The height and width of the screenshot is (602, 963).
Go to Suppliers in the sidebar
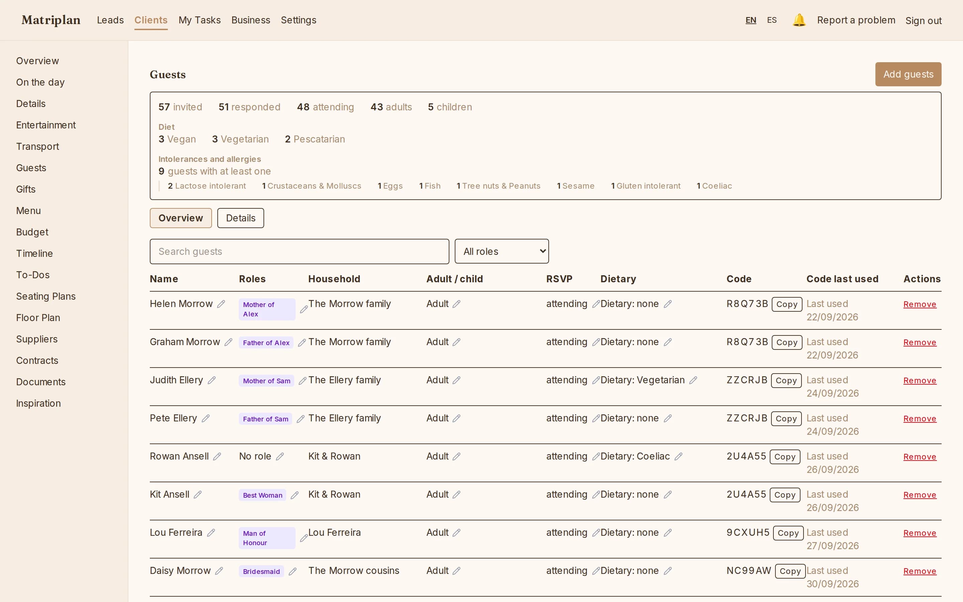click(36, 339)
